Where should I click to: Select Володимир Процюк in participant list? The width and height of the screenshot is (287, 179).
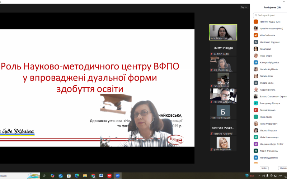coord(270,103)
